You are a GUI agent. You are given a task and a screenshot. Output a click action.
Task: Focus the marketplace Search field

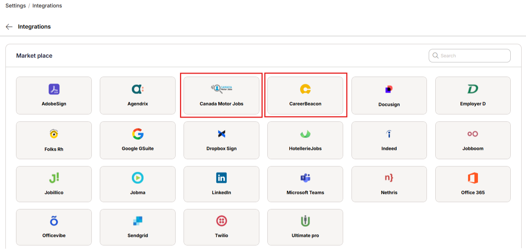coord(470,56)
